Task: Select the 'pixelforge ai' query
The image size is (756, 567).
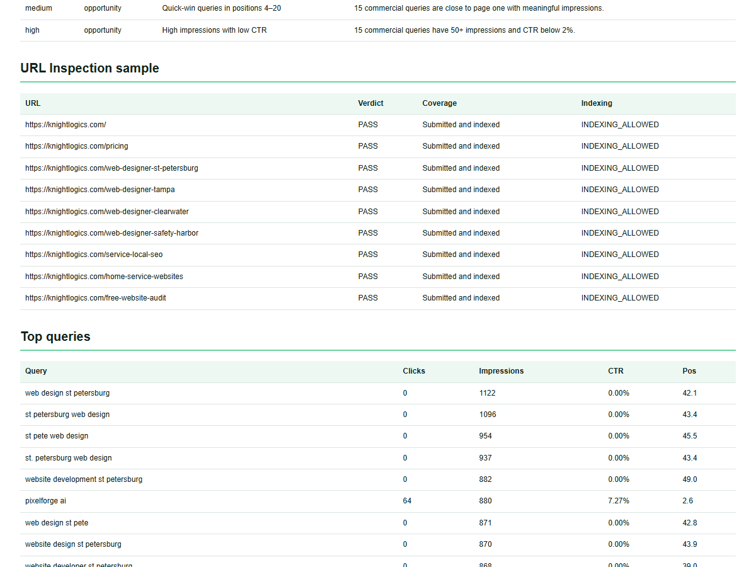Action: tap(45, 501)
